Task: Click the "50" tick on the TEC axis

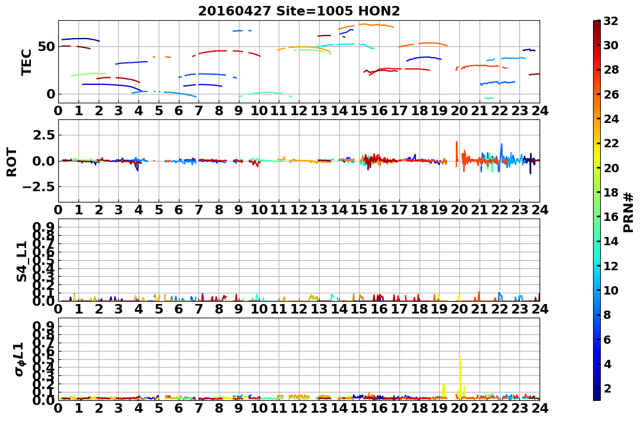Action: click(47, 46)
